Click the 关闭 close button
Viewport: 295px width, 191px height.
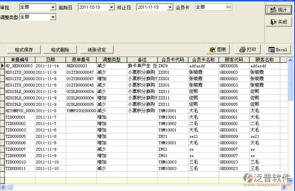(279, 22)
